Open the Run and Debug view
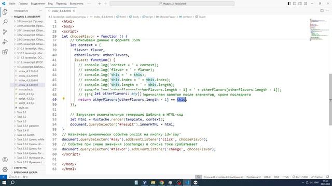 pos(5,42)
